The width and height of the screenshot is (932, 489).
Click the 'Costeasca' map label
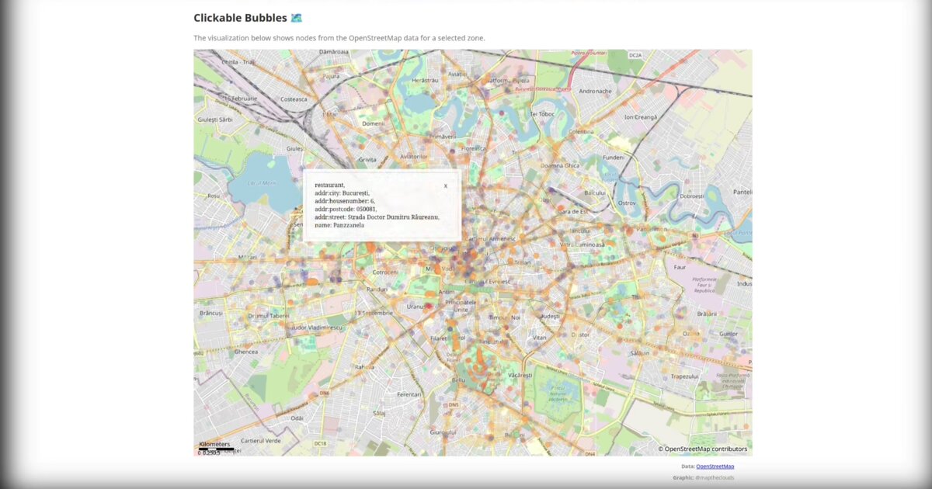(x=294, y=99)
